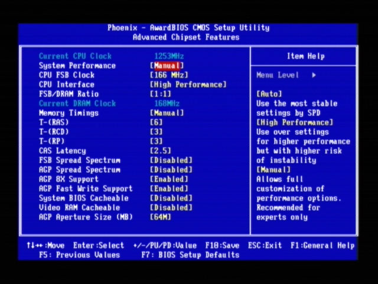Toggle AGP Spread Spectrum [Disabled] value
The height and width of the screenshot is (284, 378).
click(171, 170)
